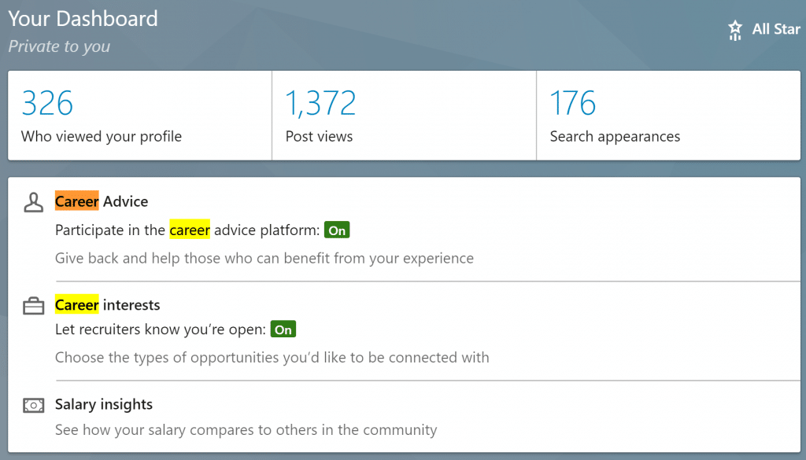The width and height of the screenshot is (806, 460).
Task: Click 'Participate in the career advice platform' text
Action: click(x=187, y=230)
